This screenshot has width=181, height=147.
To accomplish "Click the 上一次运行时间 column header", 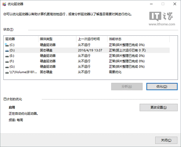I will [88, 39].
